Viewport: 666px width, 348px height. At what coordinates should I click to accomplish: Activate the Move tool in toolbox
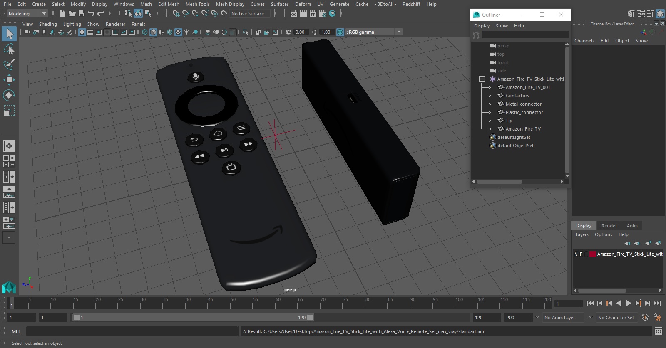click(x=9, y=80)
